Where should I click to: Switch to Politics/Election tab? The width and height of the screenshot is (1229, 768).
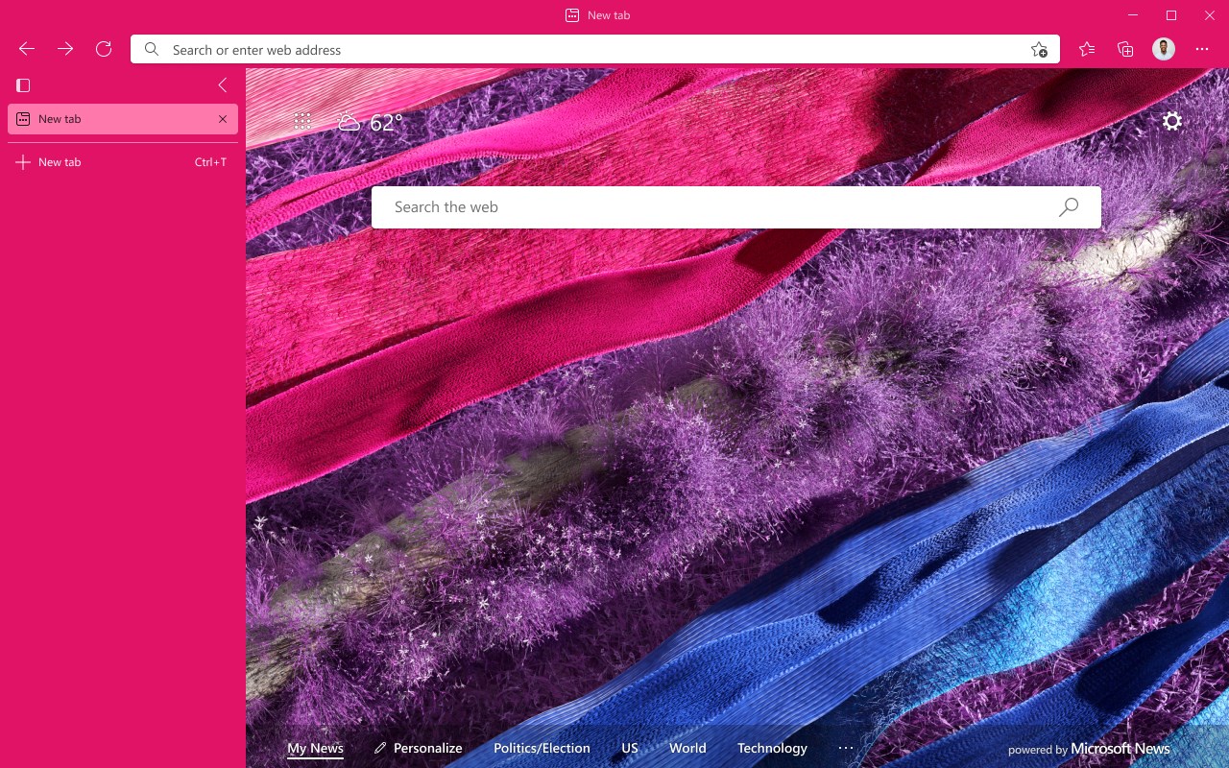pyautogui.click(x=542, y=749)
